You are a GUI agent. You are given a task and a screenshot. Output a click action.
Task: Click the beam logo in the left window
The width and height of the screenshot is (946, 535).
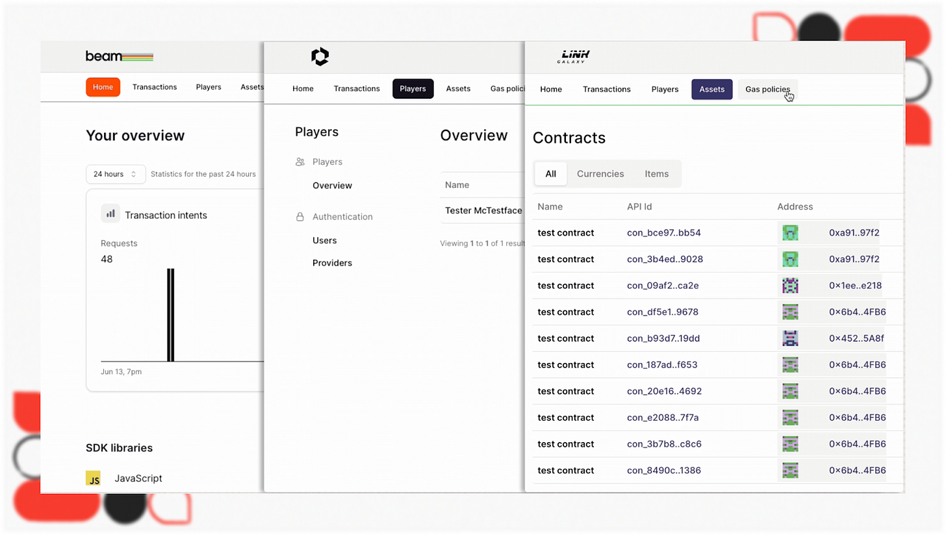click(x=119, y=56)
